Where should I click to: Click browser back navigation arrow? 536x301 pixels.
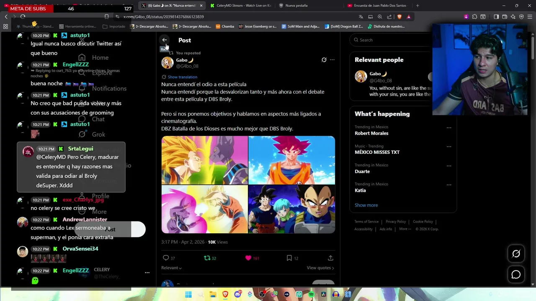coord(6,17)
